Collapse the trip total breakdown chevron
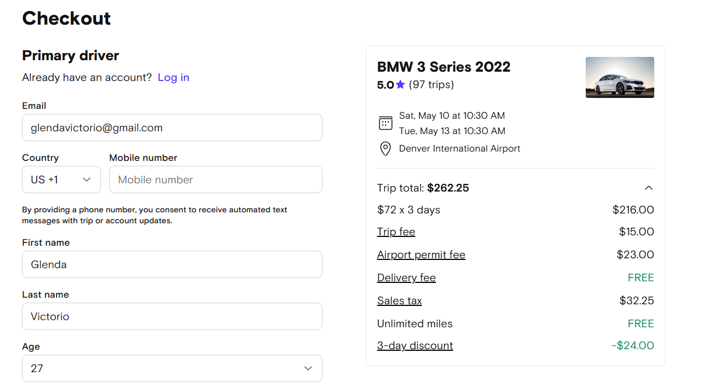The width and height of the screenshot is (702, 388). coord(648,188)
